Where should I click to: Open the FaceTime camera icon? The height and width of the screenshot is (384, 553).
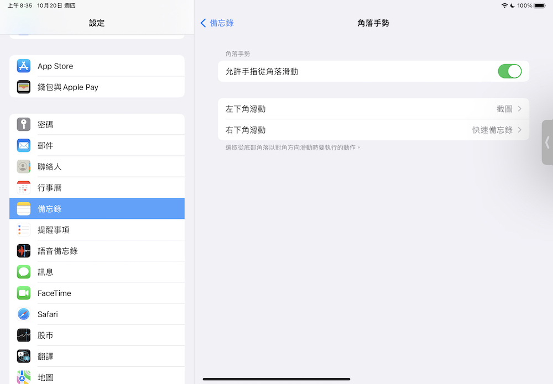coord(23,293)
